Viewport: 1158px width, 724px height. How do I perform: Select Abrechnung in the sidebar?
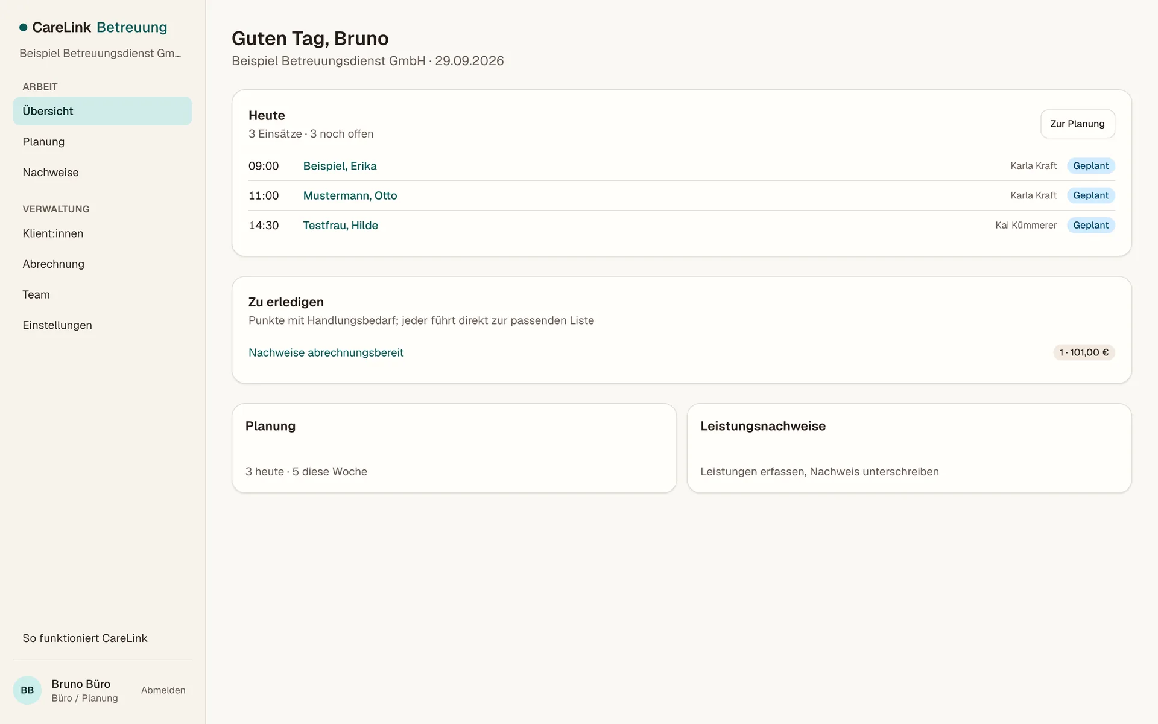click(x=102, y=264)
